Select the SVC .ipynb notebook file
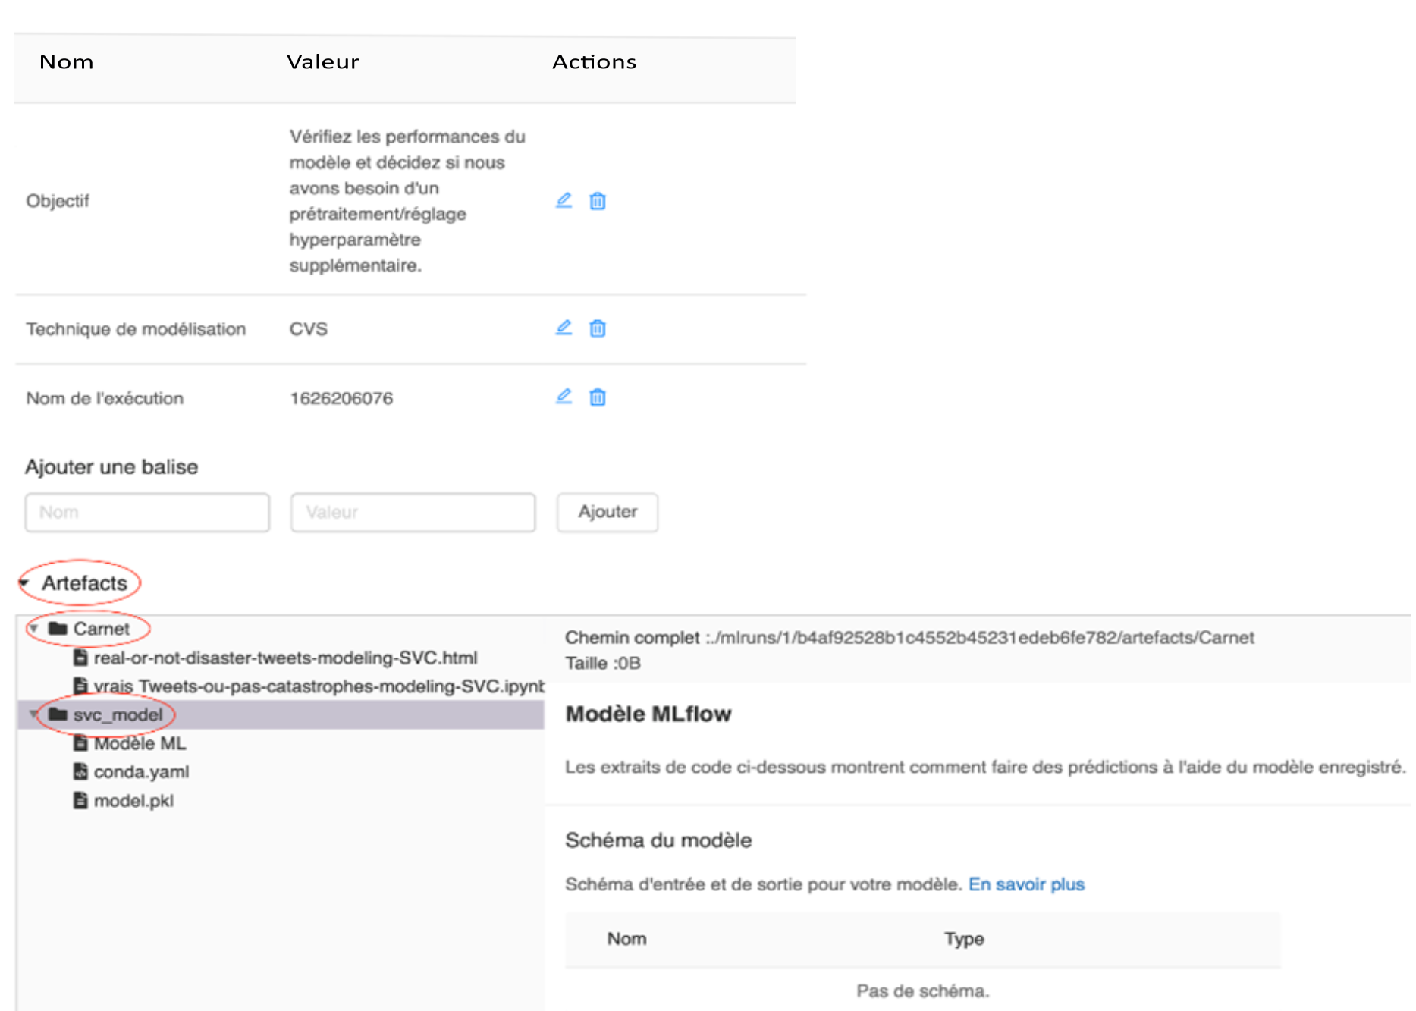The height and width of the screenshot is (1011, 1416). point(319,686)
